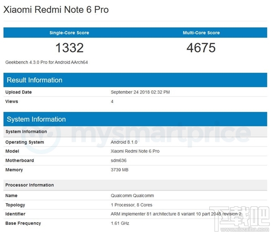Image resolution: width=273 pixels, height=234 pixels.
Task: Click the multi-core score value 4675
Action: pos(201,48)
